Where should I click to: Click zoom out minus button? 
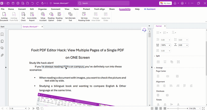[x=168, y=108]
